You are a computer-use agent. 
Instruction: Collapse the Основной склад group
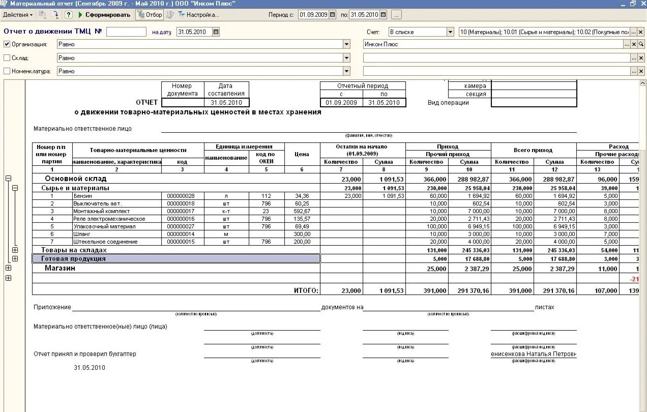(8, 179)
